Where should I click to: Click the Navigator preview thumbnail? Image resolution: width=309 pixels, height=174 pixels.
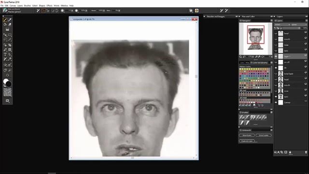(x=255, y=39)
